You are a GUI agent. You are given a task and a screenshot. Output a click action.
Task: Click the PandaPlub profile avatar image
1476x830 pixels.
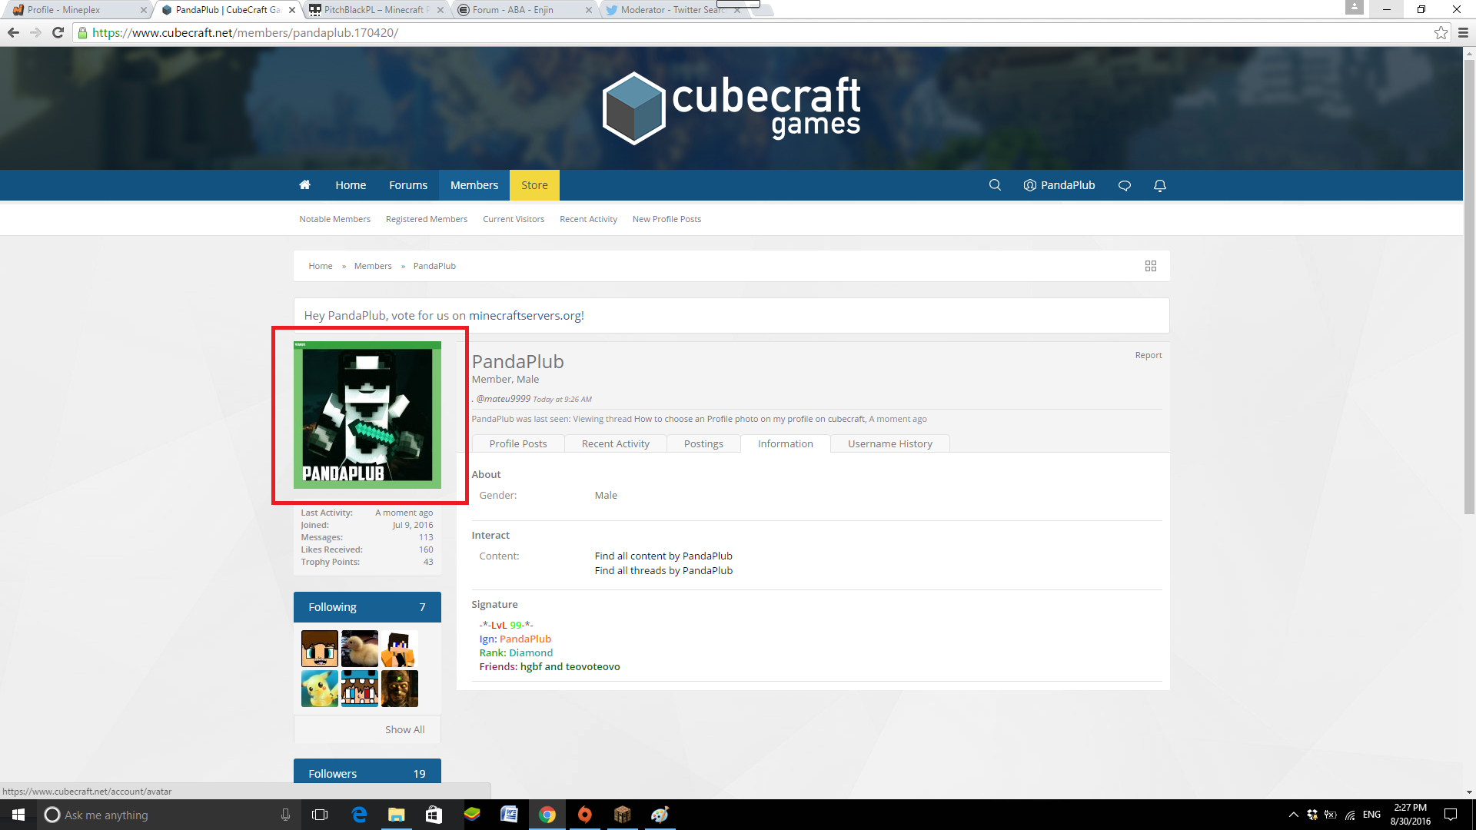pos(367,415)
